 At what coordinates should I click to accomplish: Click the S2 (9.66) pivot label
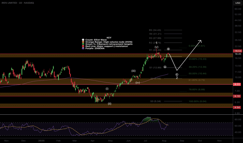coord(156,79)
